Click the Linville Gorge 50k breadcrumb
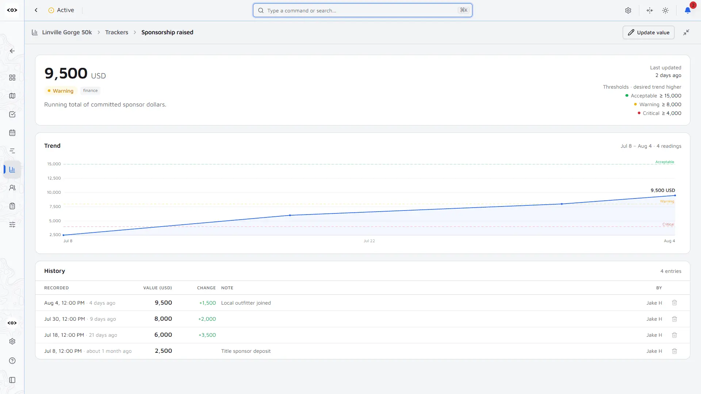The height and width of the screenshot is (394, 701). coord(67,32)
